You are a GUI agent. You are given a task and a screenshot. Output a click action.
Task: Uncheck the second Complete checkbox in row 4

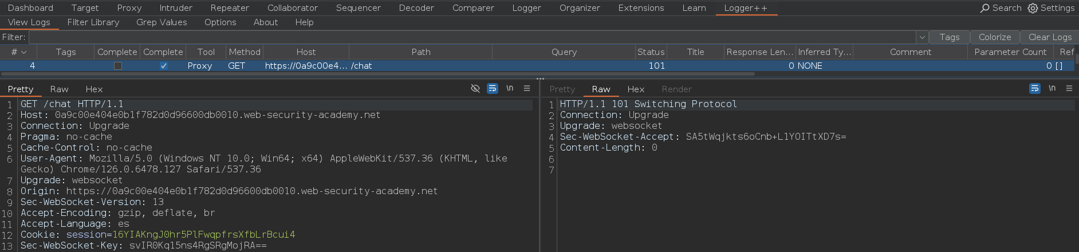(163, 66)
